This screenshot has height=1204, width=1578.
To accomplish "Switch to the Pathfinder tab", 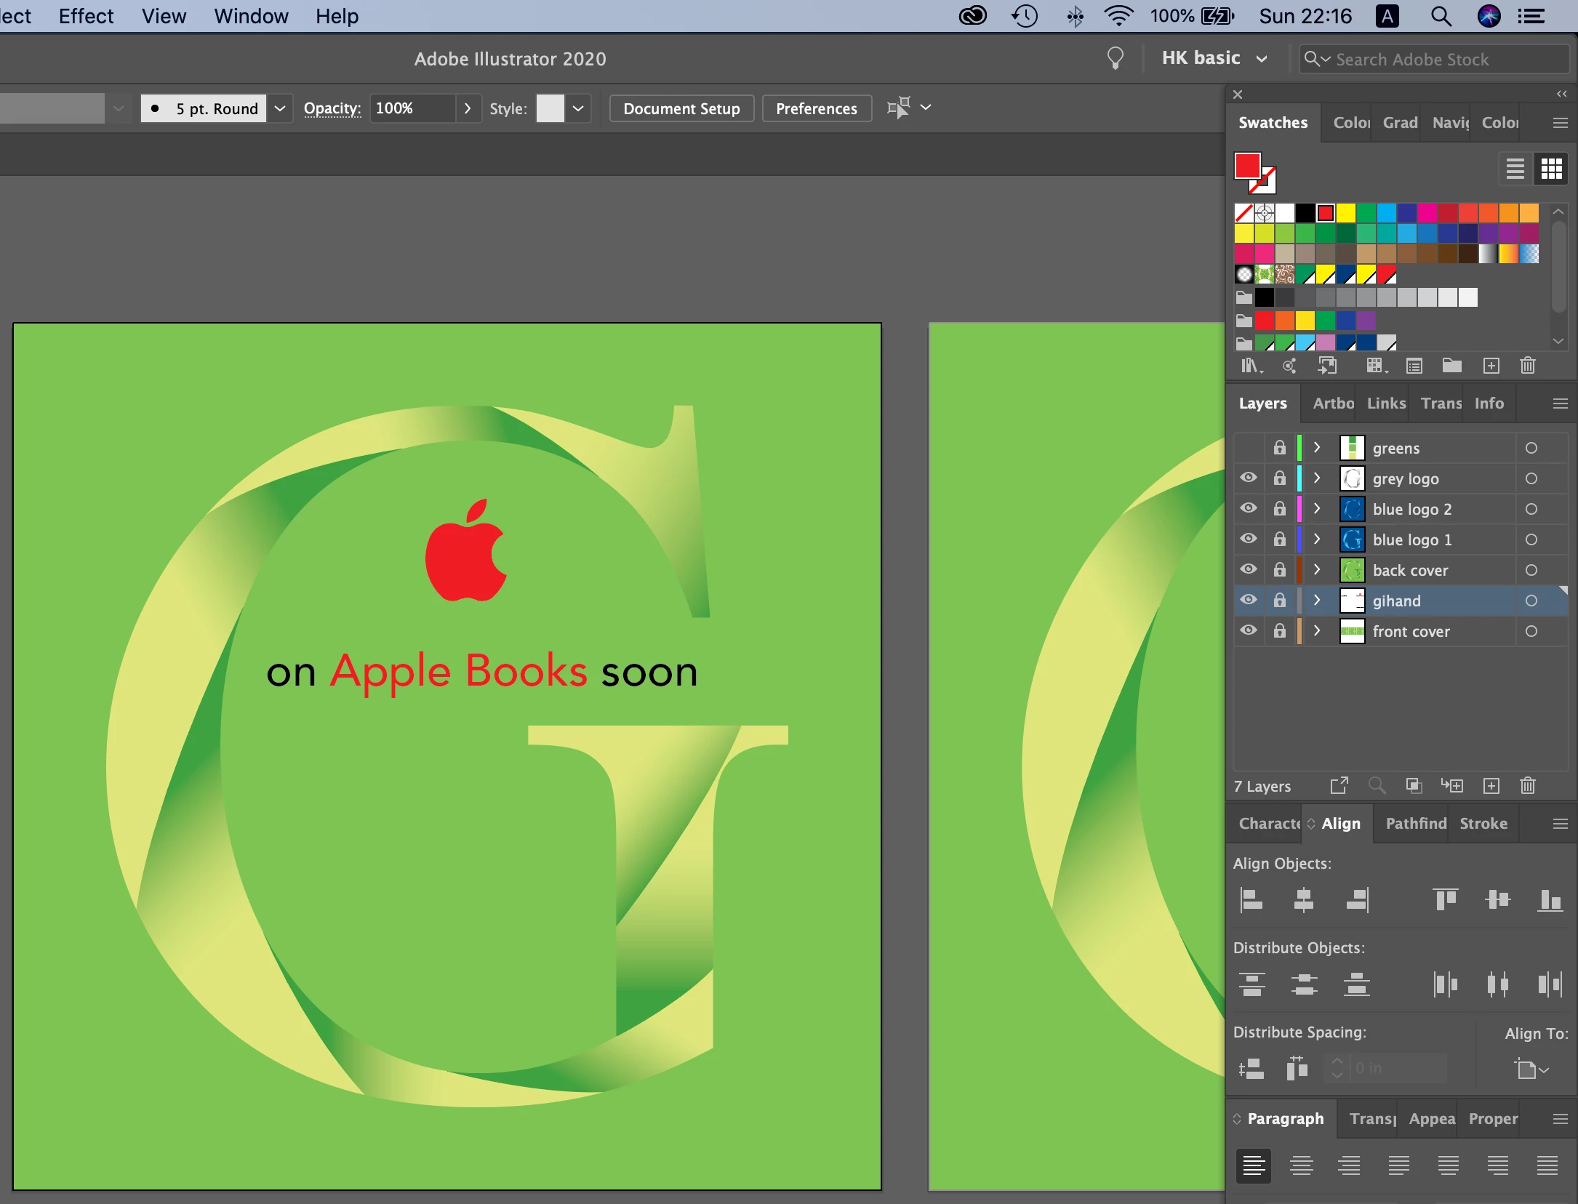I will tap(1415, 824).
